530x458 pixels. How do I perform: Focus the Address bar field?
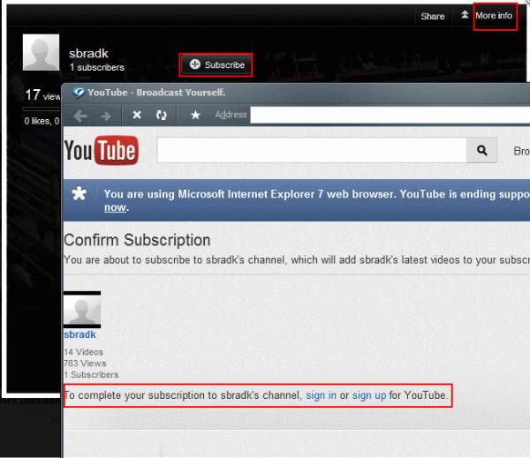click(390, 116)
